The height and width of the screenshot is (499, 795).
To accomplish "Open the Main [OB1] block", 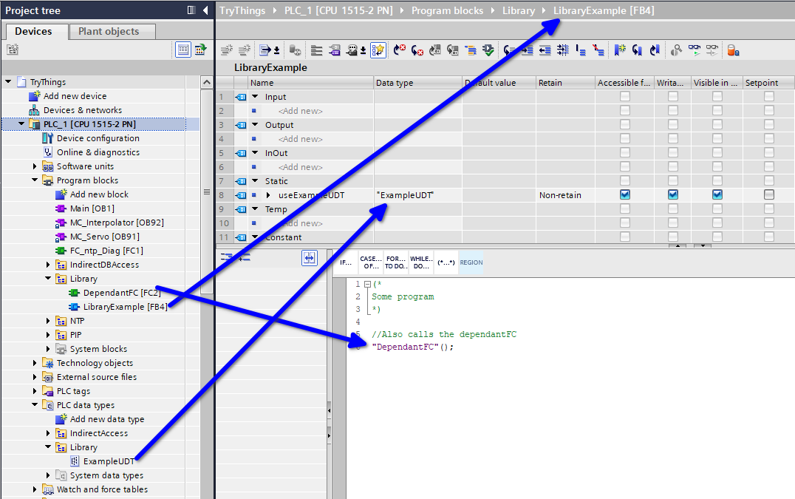I will pyautogui.click(x=92, y=208).
